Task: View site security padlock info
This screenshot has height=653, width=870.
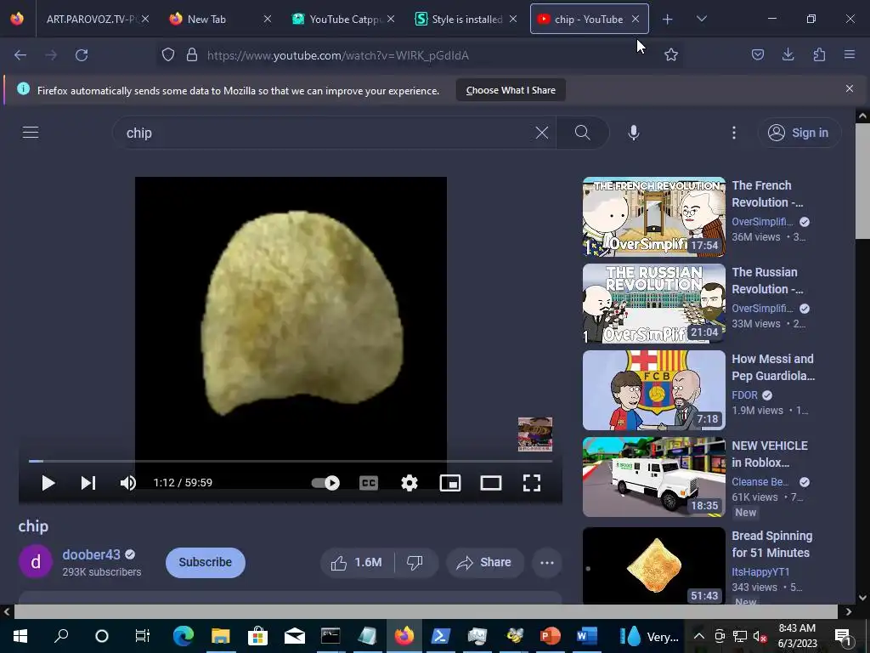Action: click(192, 55)
